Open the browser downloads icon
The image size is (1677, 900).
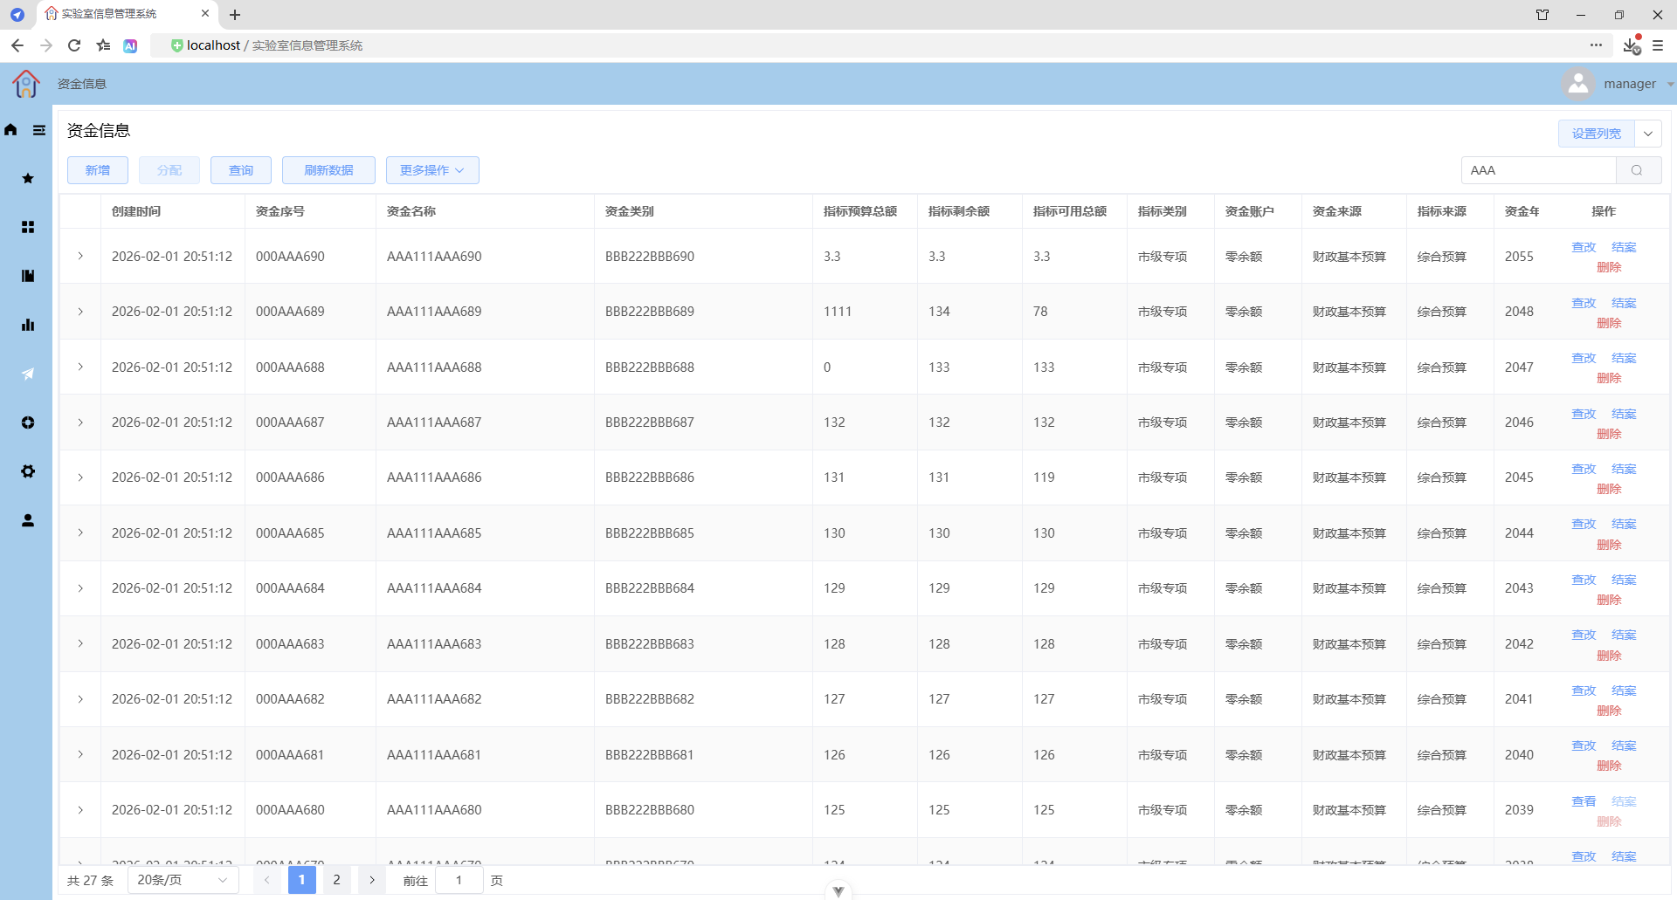coord(1631,45)
